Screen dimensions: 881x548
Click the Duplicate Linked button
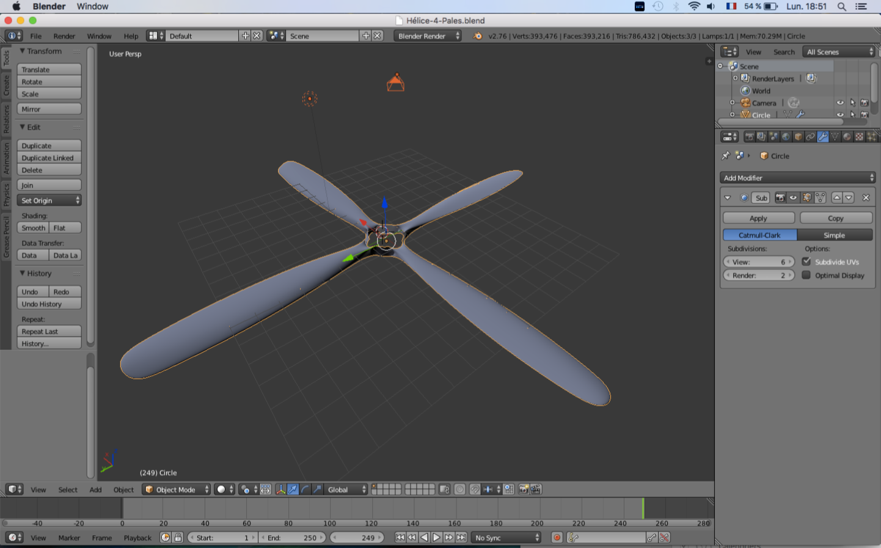[x=49, y=158]
